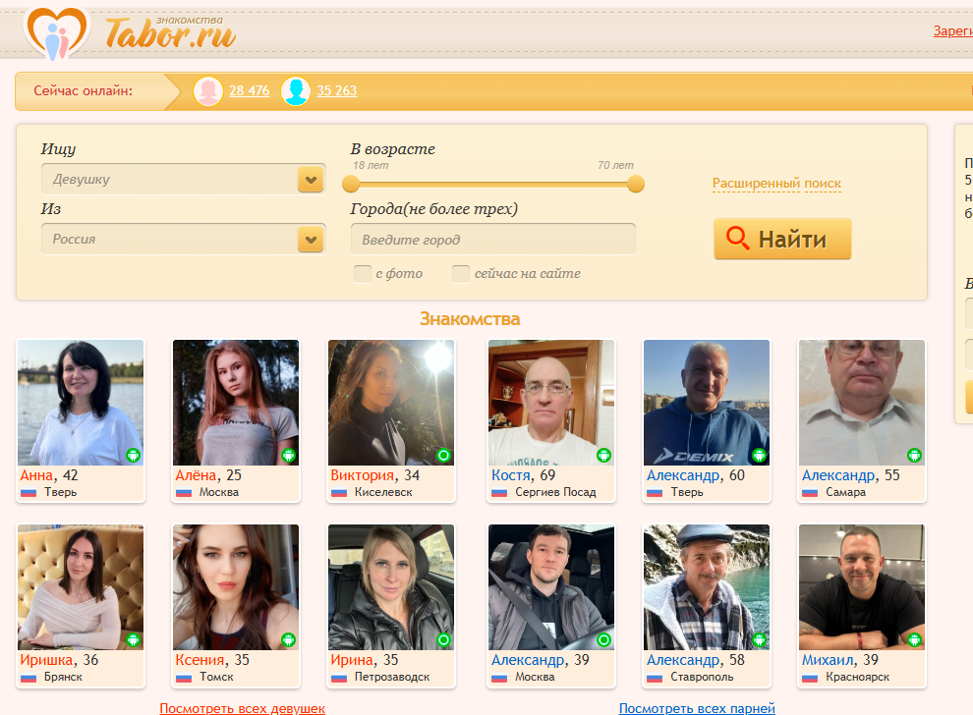Viewport: 973px width, 715px height.
Task: Click the minimum age slider handle
Action: click(x=351, y=184)
